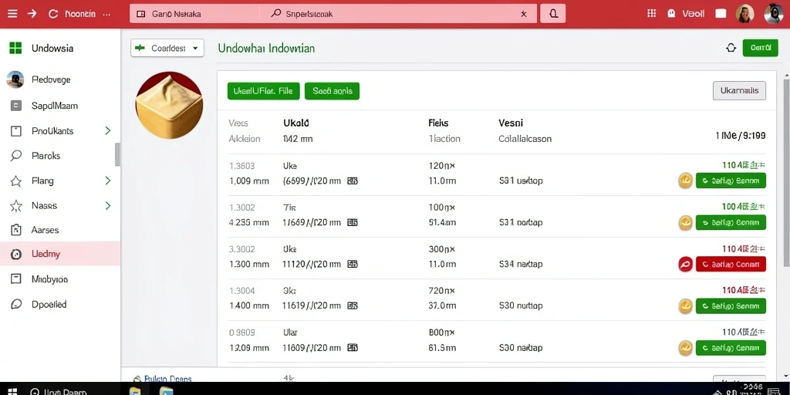
Task: Open the File Explorer taskbar icon
Action: 135,391
